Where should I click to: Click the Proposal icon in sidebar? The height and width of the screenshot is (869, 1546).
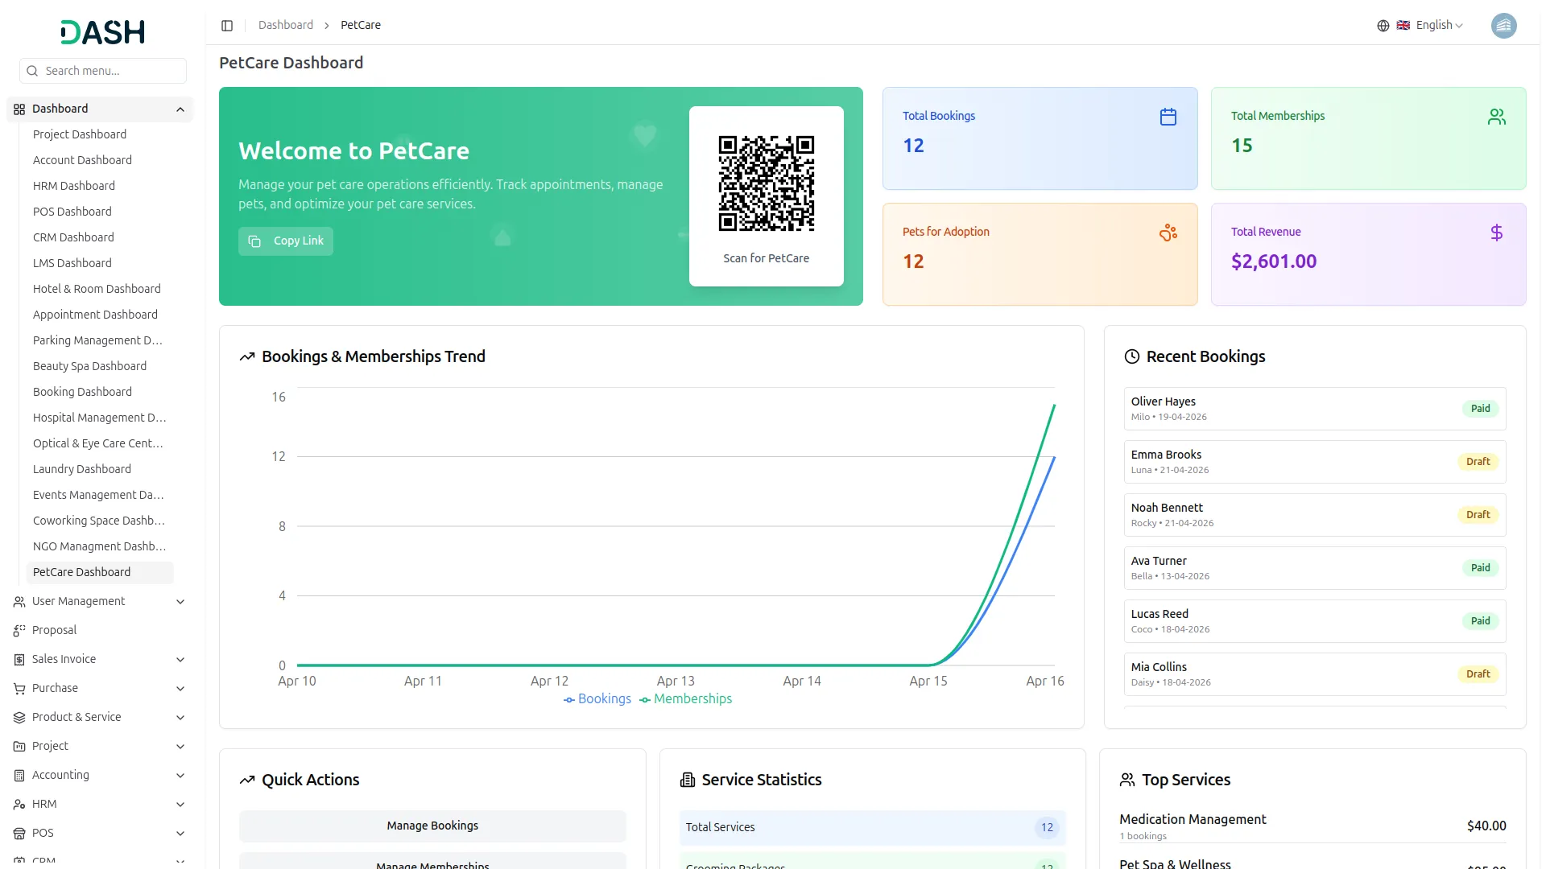coord(19,631)
